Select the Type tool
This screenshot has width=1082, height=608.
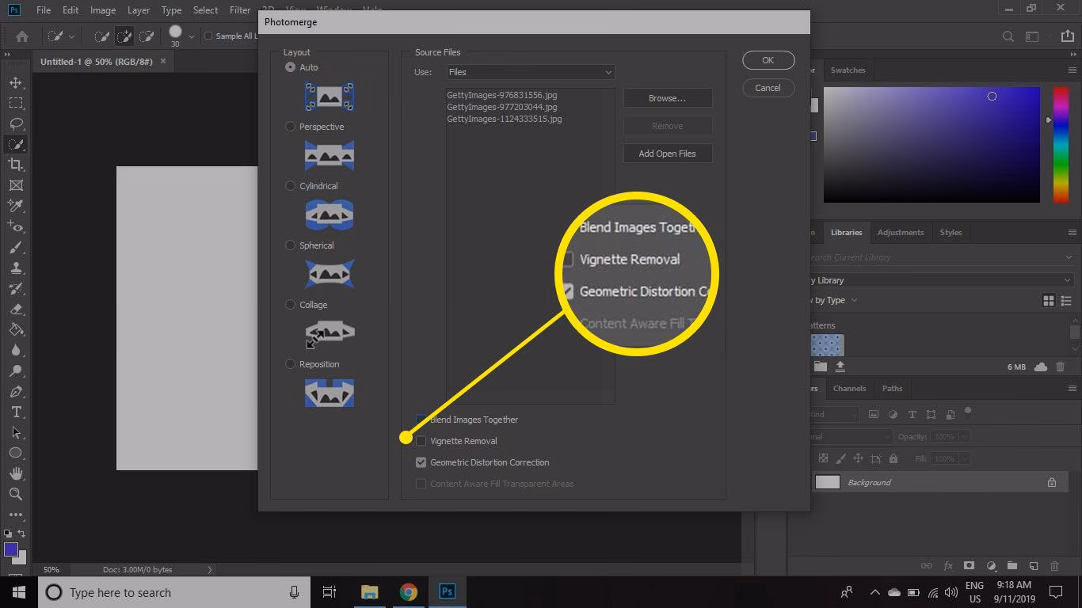(16, 412)
